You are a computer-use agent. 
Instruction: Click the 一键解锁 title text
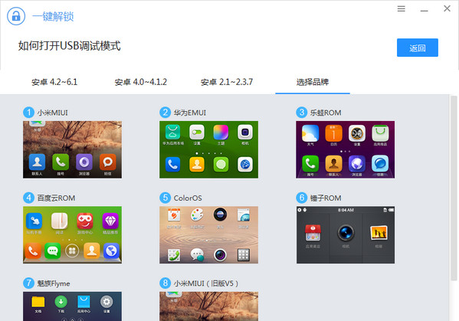tap(53, 16)
